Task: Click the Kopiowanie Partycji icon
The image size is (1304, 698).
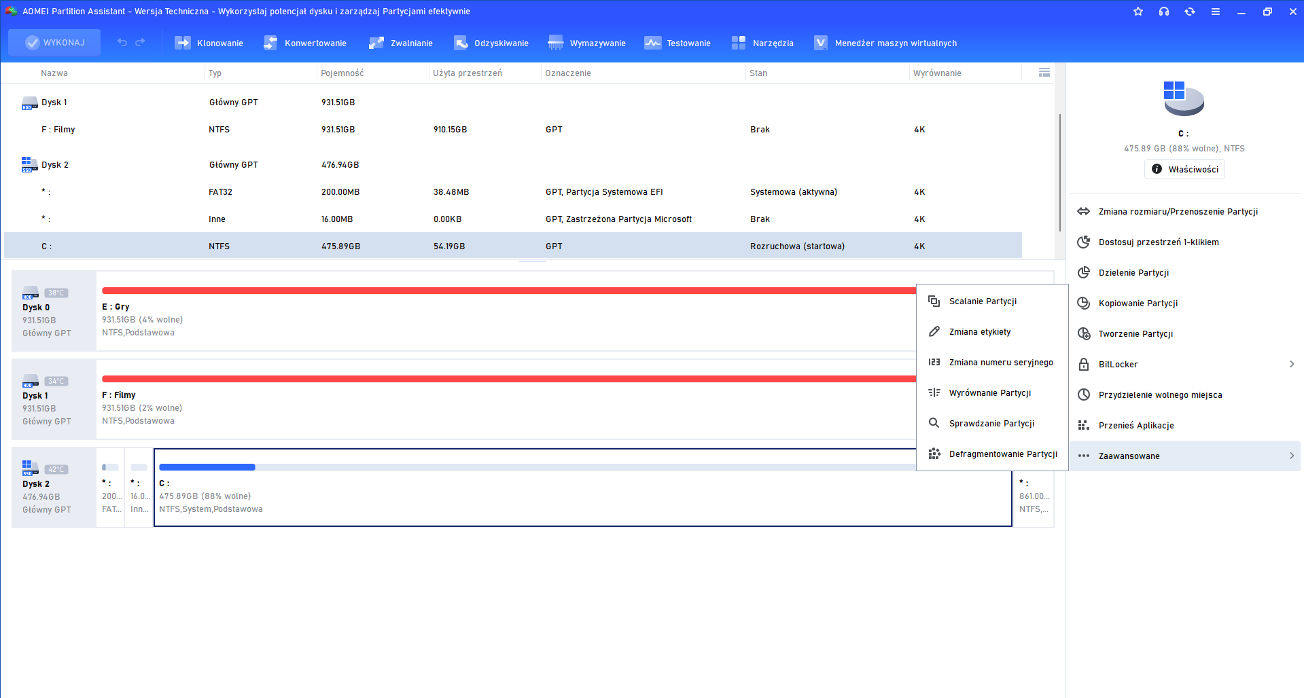Action: [x=1084, y=303]
